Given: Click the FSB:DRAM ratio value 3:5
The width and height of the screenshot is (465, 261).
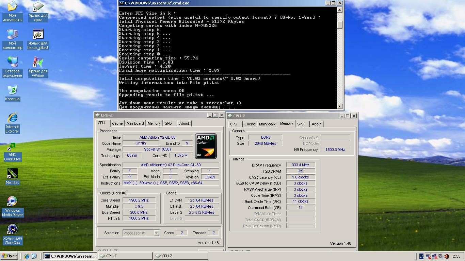Looking at the screenshot, I should (x=301, y=171).
